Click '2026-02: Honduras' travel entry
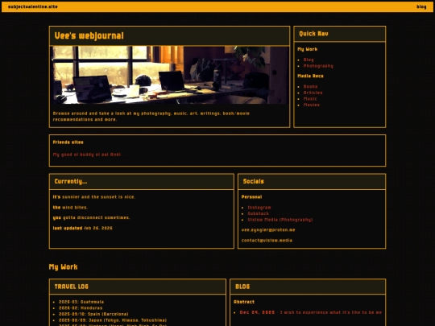Image resolution: width=435 pixels, height=326 pixels. pos(81,308)
